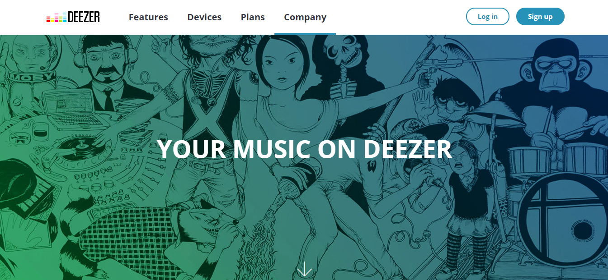Click the colorful equalizer bars in logo
This screenshot has height=280, width=608.
tap(57, 18)
